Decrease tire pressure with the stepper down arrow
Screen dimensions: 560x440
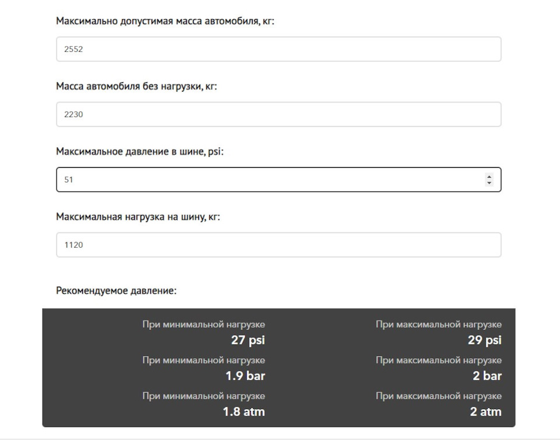pyautogui.click(x=489, y=184)
